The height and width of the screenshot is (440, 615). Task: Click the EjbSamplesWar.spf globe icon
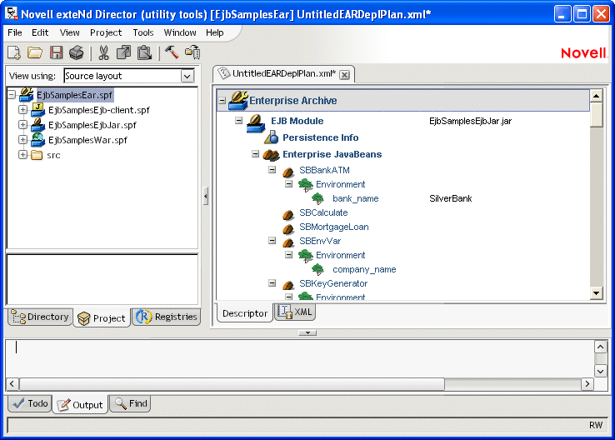[38, 140]
